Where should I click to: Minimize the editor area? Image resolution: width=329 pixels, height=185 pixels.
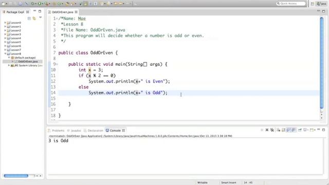(x=319, y=11)
